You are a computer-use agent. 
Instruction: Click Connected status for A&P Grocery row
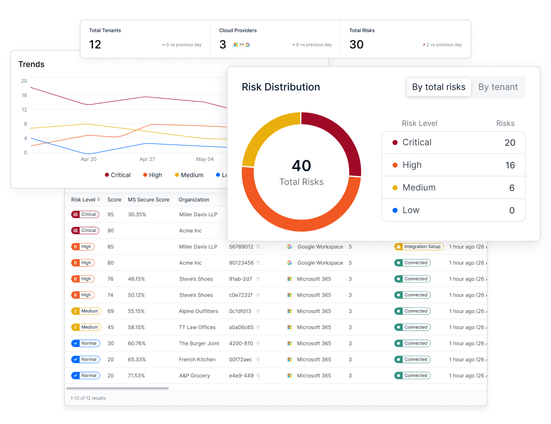tap(413, 375)
